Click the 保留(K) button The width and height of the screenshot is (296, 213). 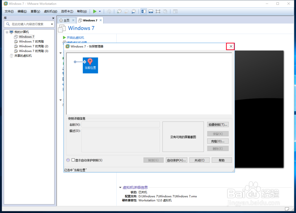click(x=218, y=134)
